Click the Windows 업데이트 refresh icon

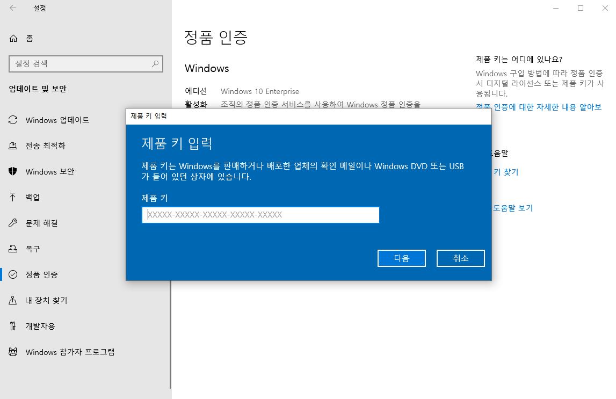pos(13,120)
